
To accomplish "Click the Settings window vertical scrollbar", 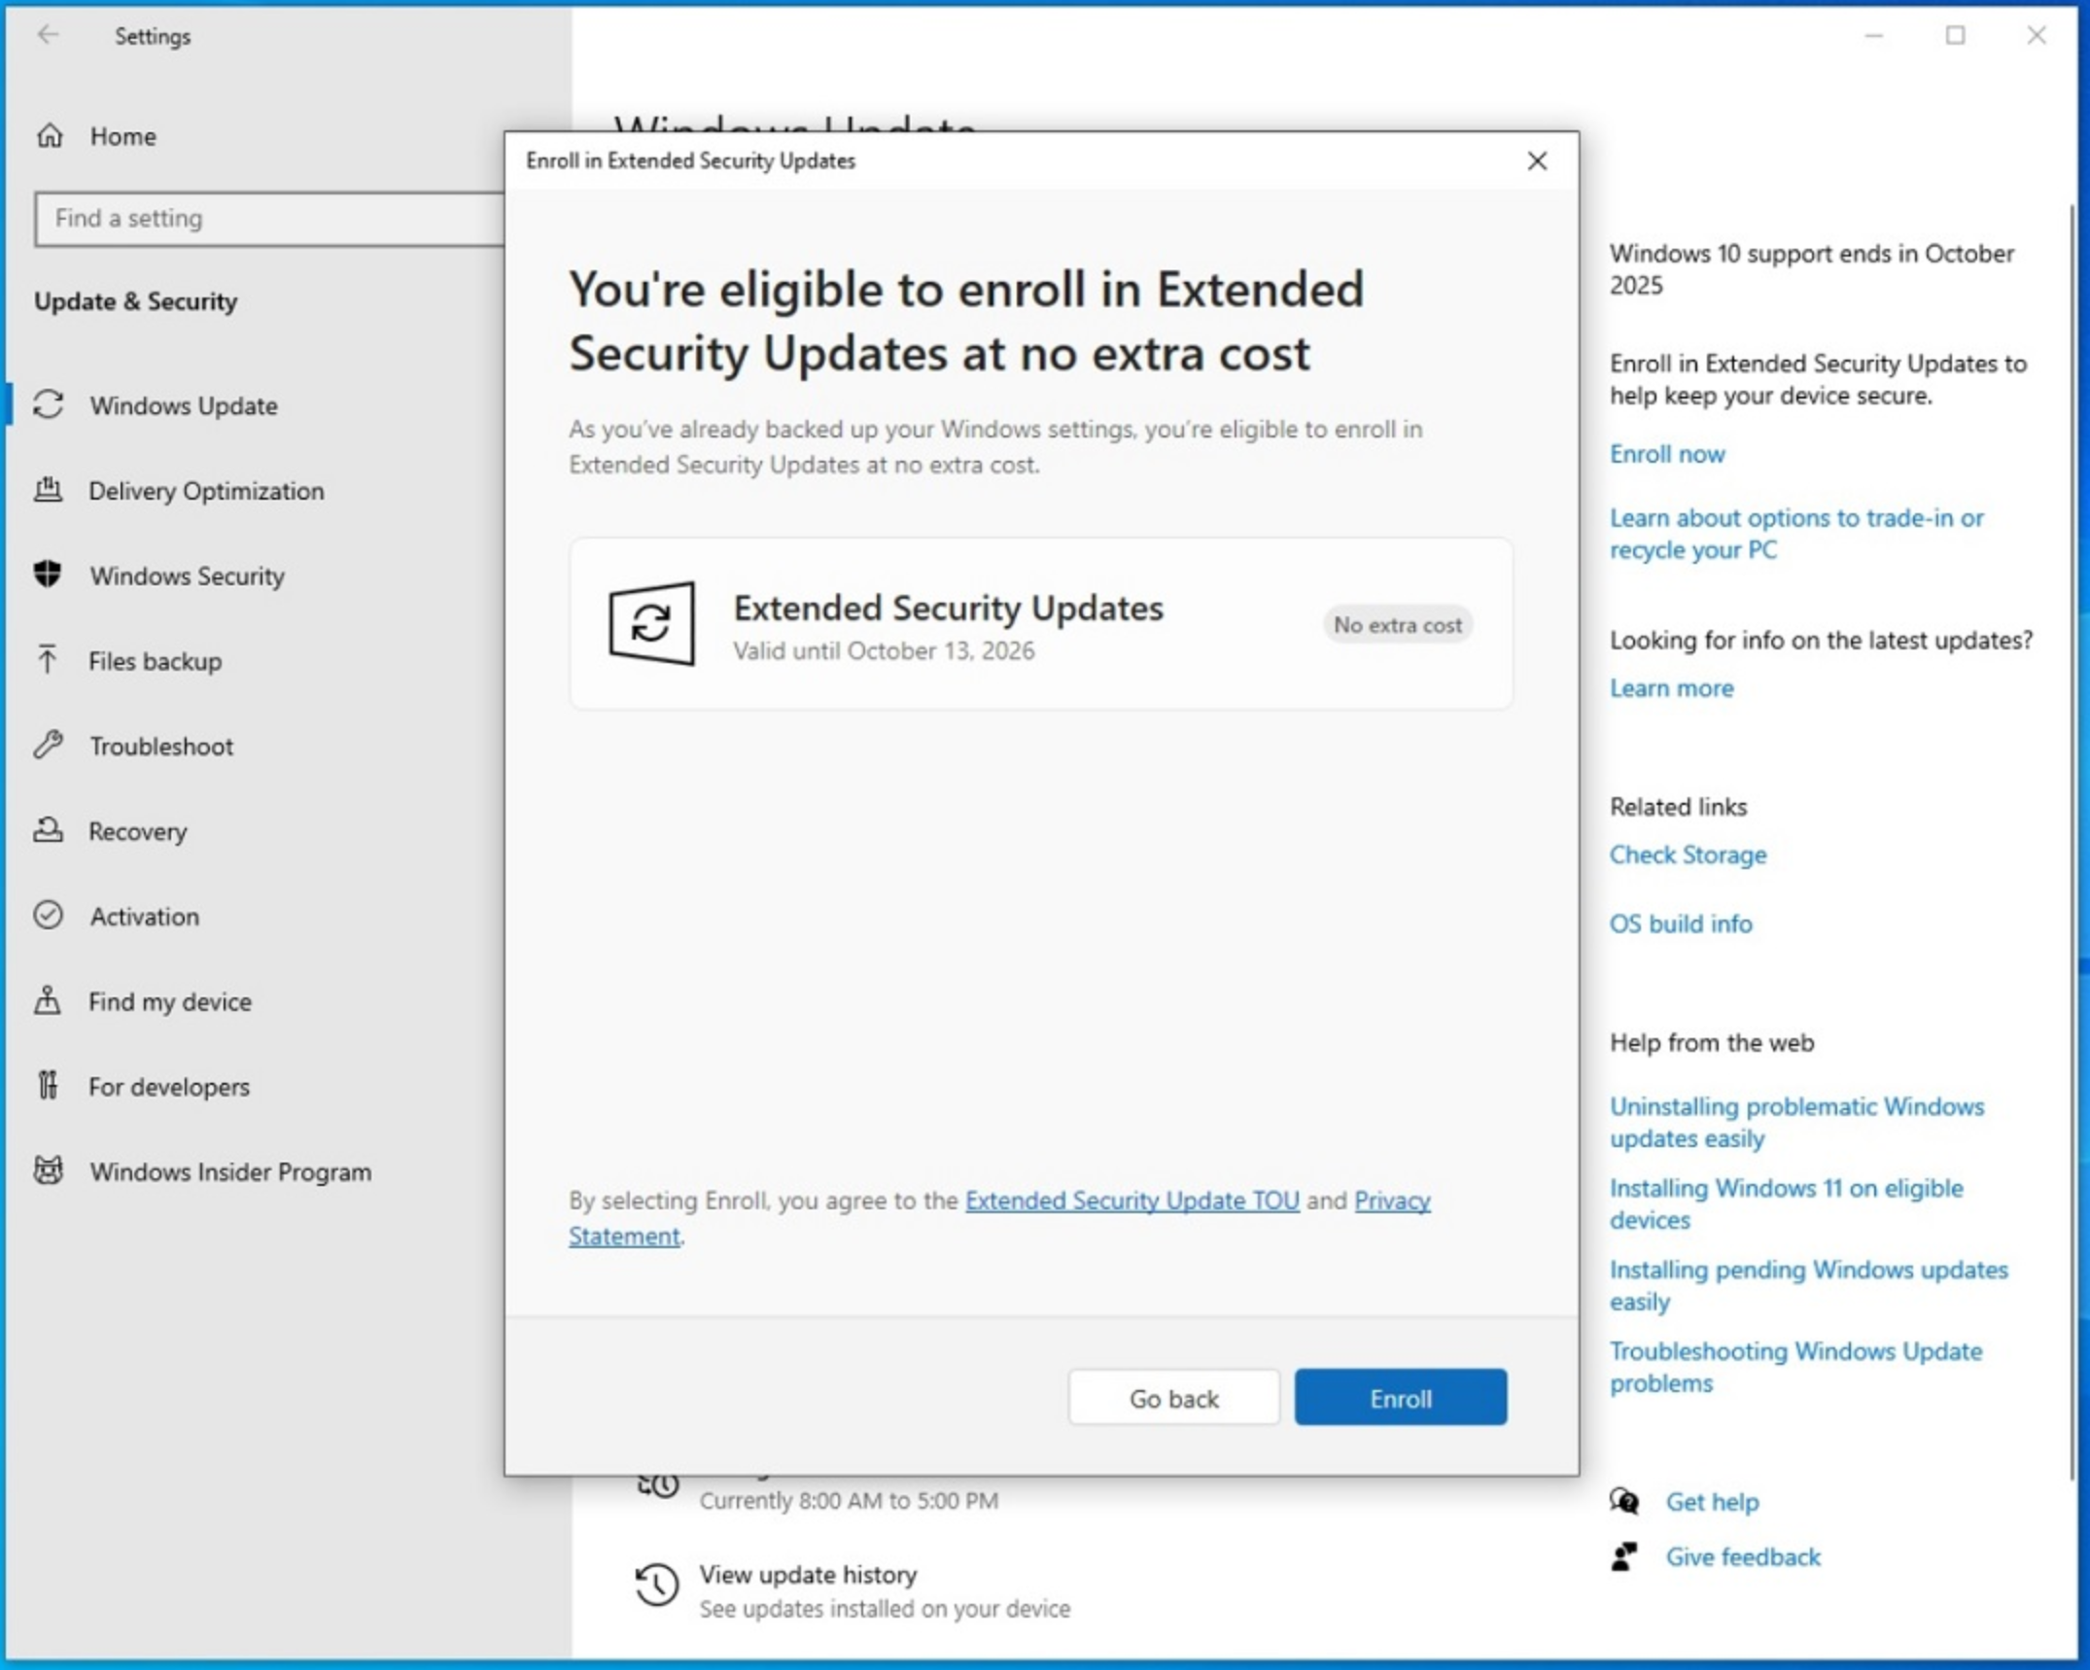I will [2072, 841].
